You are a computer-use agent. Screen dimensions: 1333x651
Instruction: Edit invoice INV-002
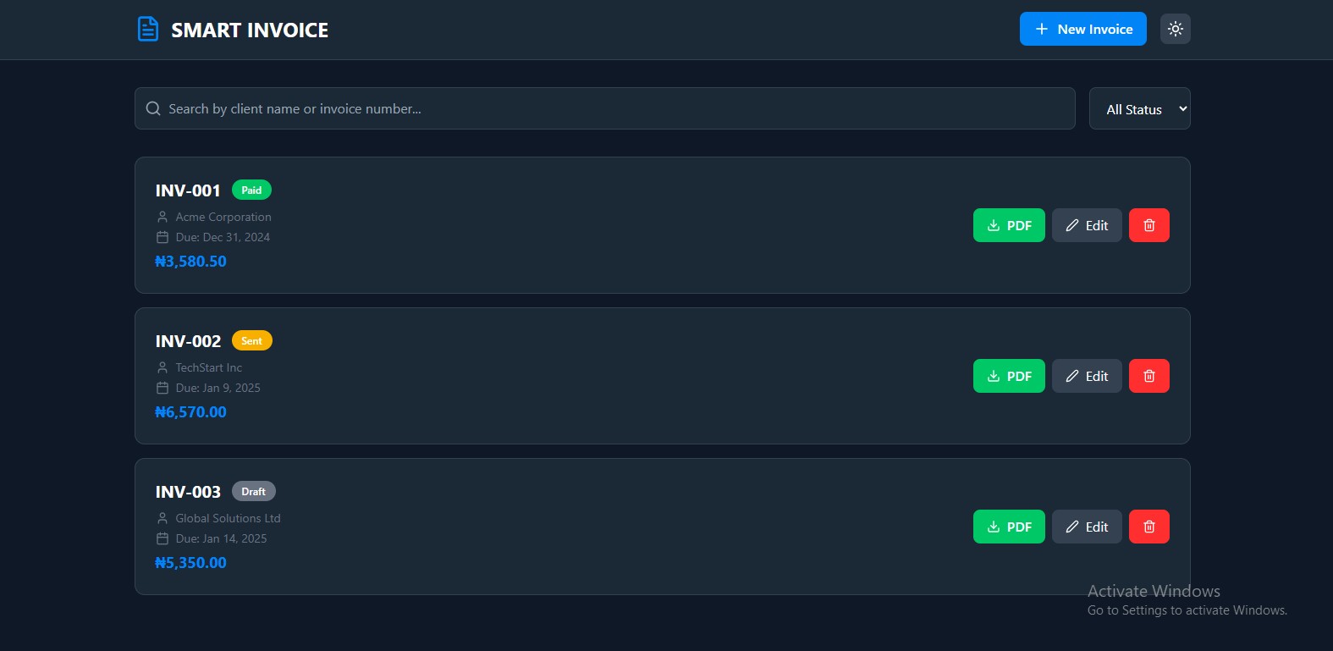point(1087,376)
